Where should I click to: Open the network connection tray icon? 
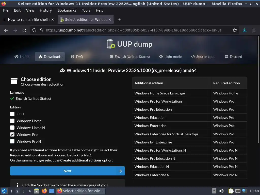click(238, 191)
